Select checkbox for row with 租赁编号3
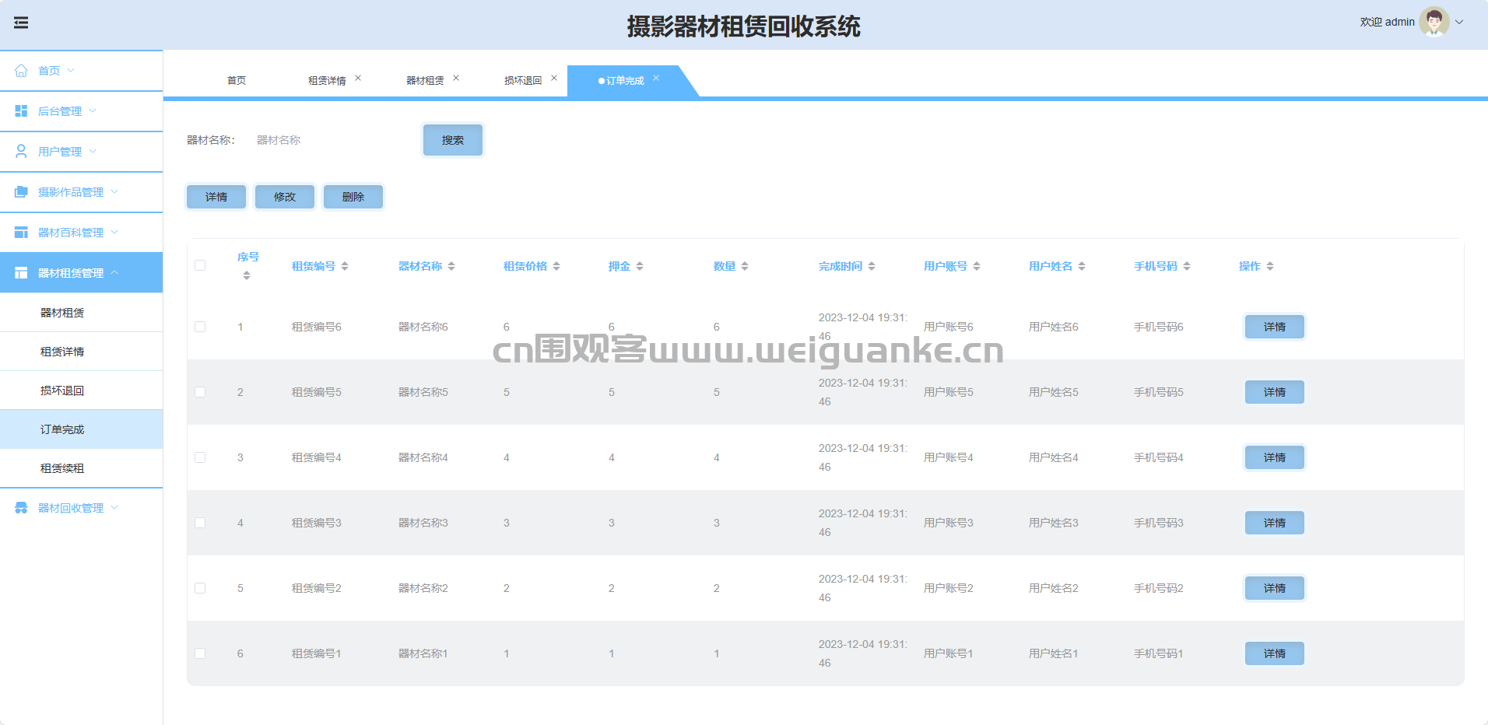The width and height of the screenshot is (1488, 725). (x=200, y=523)
